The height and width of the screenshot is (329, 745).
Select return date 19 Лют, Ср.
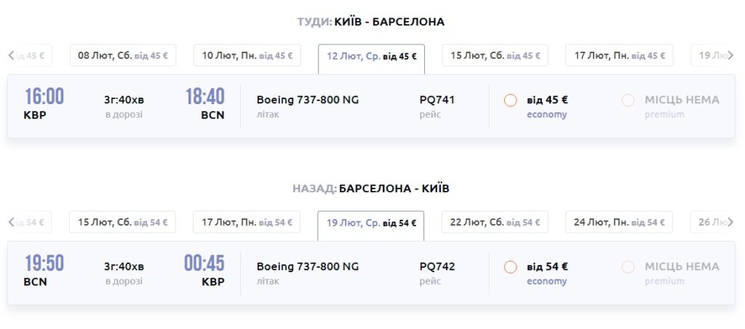click(370, 223)
